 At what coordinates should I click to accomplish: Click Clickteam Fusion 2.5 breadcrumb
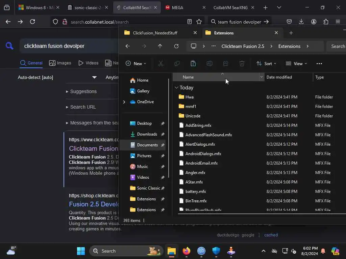(x=243, y=46)
